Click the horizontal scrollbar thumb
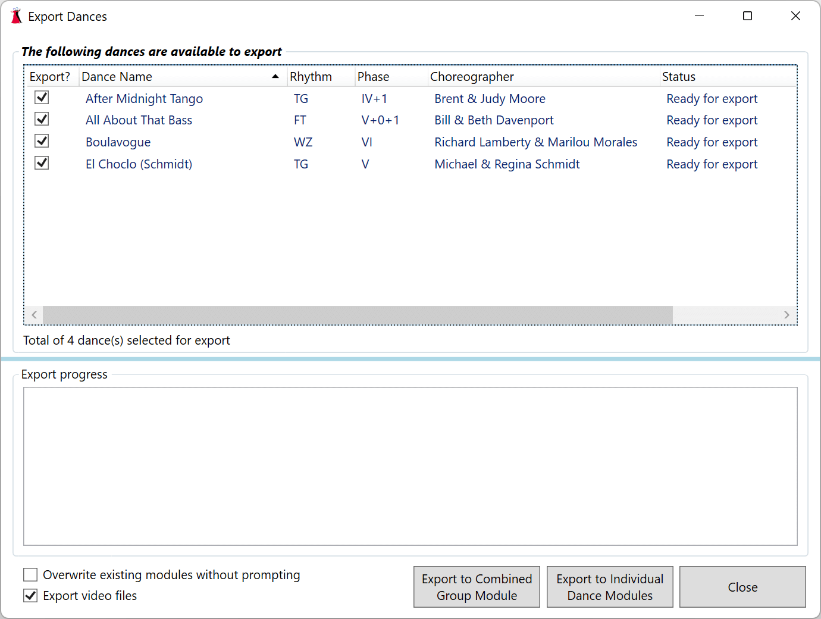Screen dimensions: 821x619 tap(358, 315)
